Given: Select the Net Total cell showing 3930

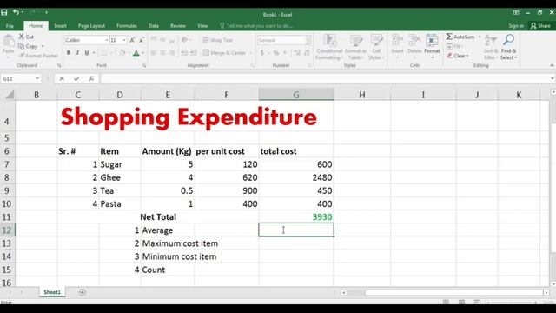Looking at the screenshot, I should coord(296,216).
